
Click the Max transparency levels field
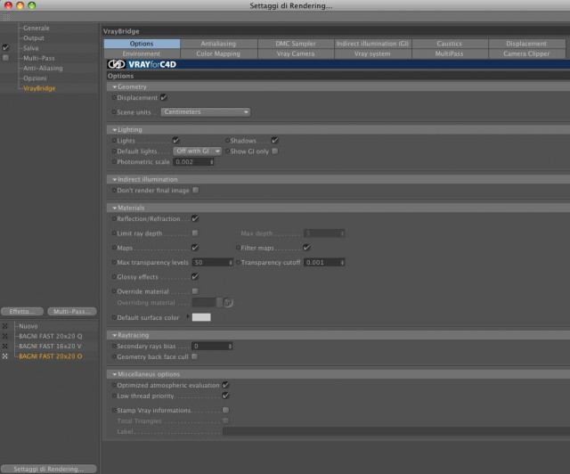212,262
